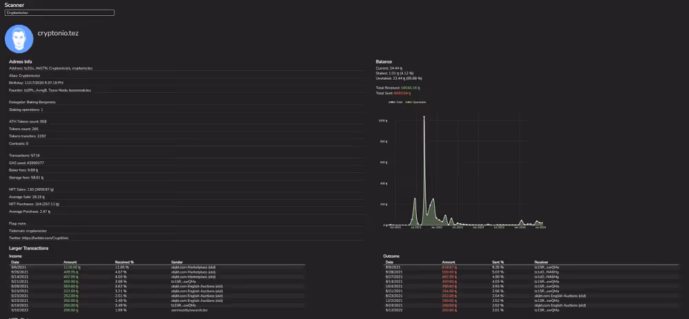Click the Income table Date column header

(14, 263)
